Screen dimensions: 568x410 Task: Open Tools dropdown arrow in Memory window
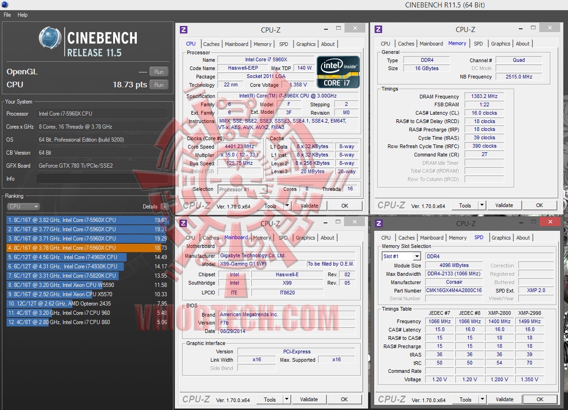482,205
